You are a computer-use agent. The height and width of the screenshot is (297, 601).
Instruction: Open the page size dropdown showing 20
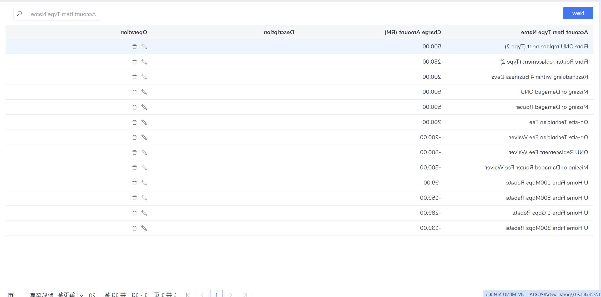(87, 294)
